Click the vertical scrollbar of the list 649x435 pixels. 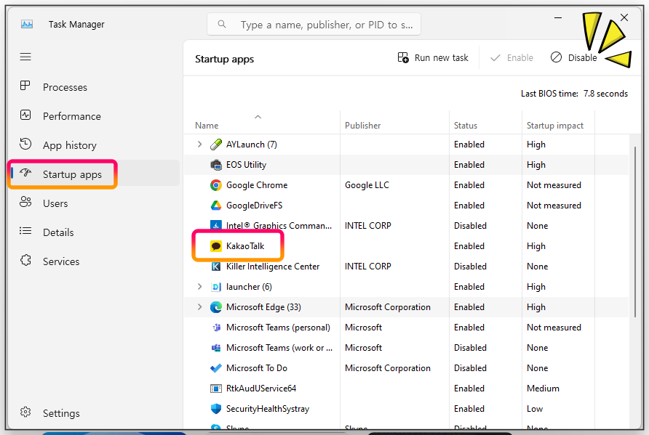coord(635,232)
